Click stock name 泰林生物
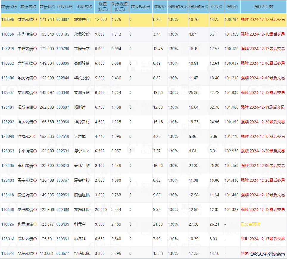Image resolution: width=287 pixels, height=259 pixels. [x=82, y=166]
